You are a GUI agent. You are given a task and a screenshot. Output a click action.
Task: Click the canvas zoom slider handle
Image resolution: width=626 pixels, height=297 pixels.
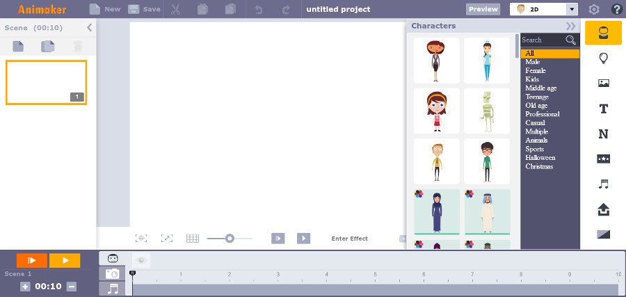click(x=230, y=239)
